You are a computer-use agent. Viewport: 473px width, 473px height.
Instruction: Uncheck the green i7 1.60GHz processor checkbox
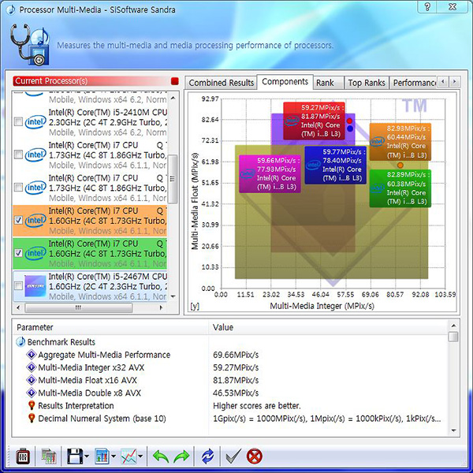[x=18, y=253]
